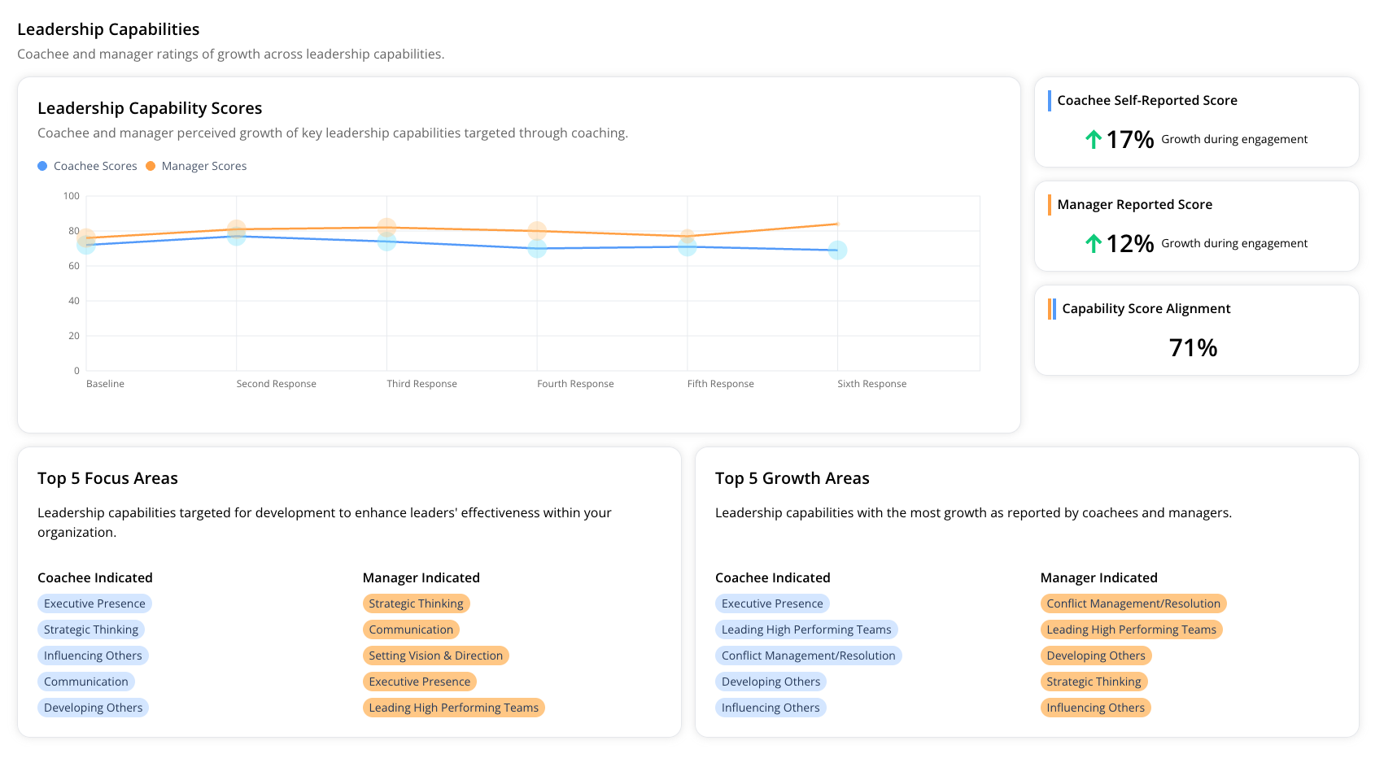Click the Manager Reported Score card title

tap(1134, 205)
